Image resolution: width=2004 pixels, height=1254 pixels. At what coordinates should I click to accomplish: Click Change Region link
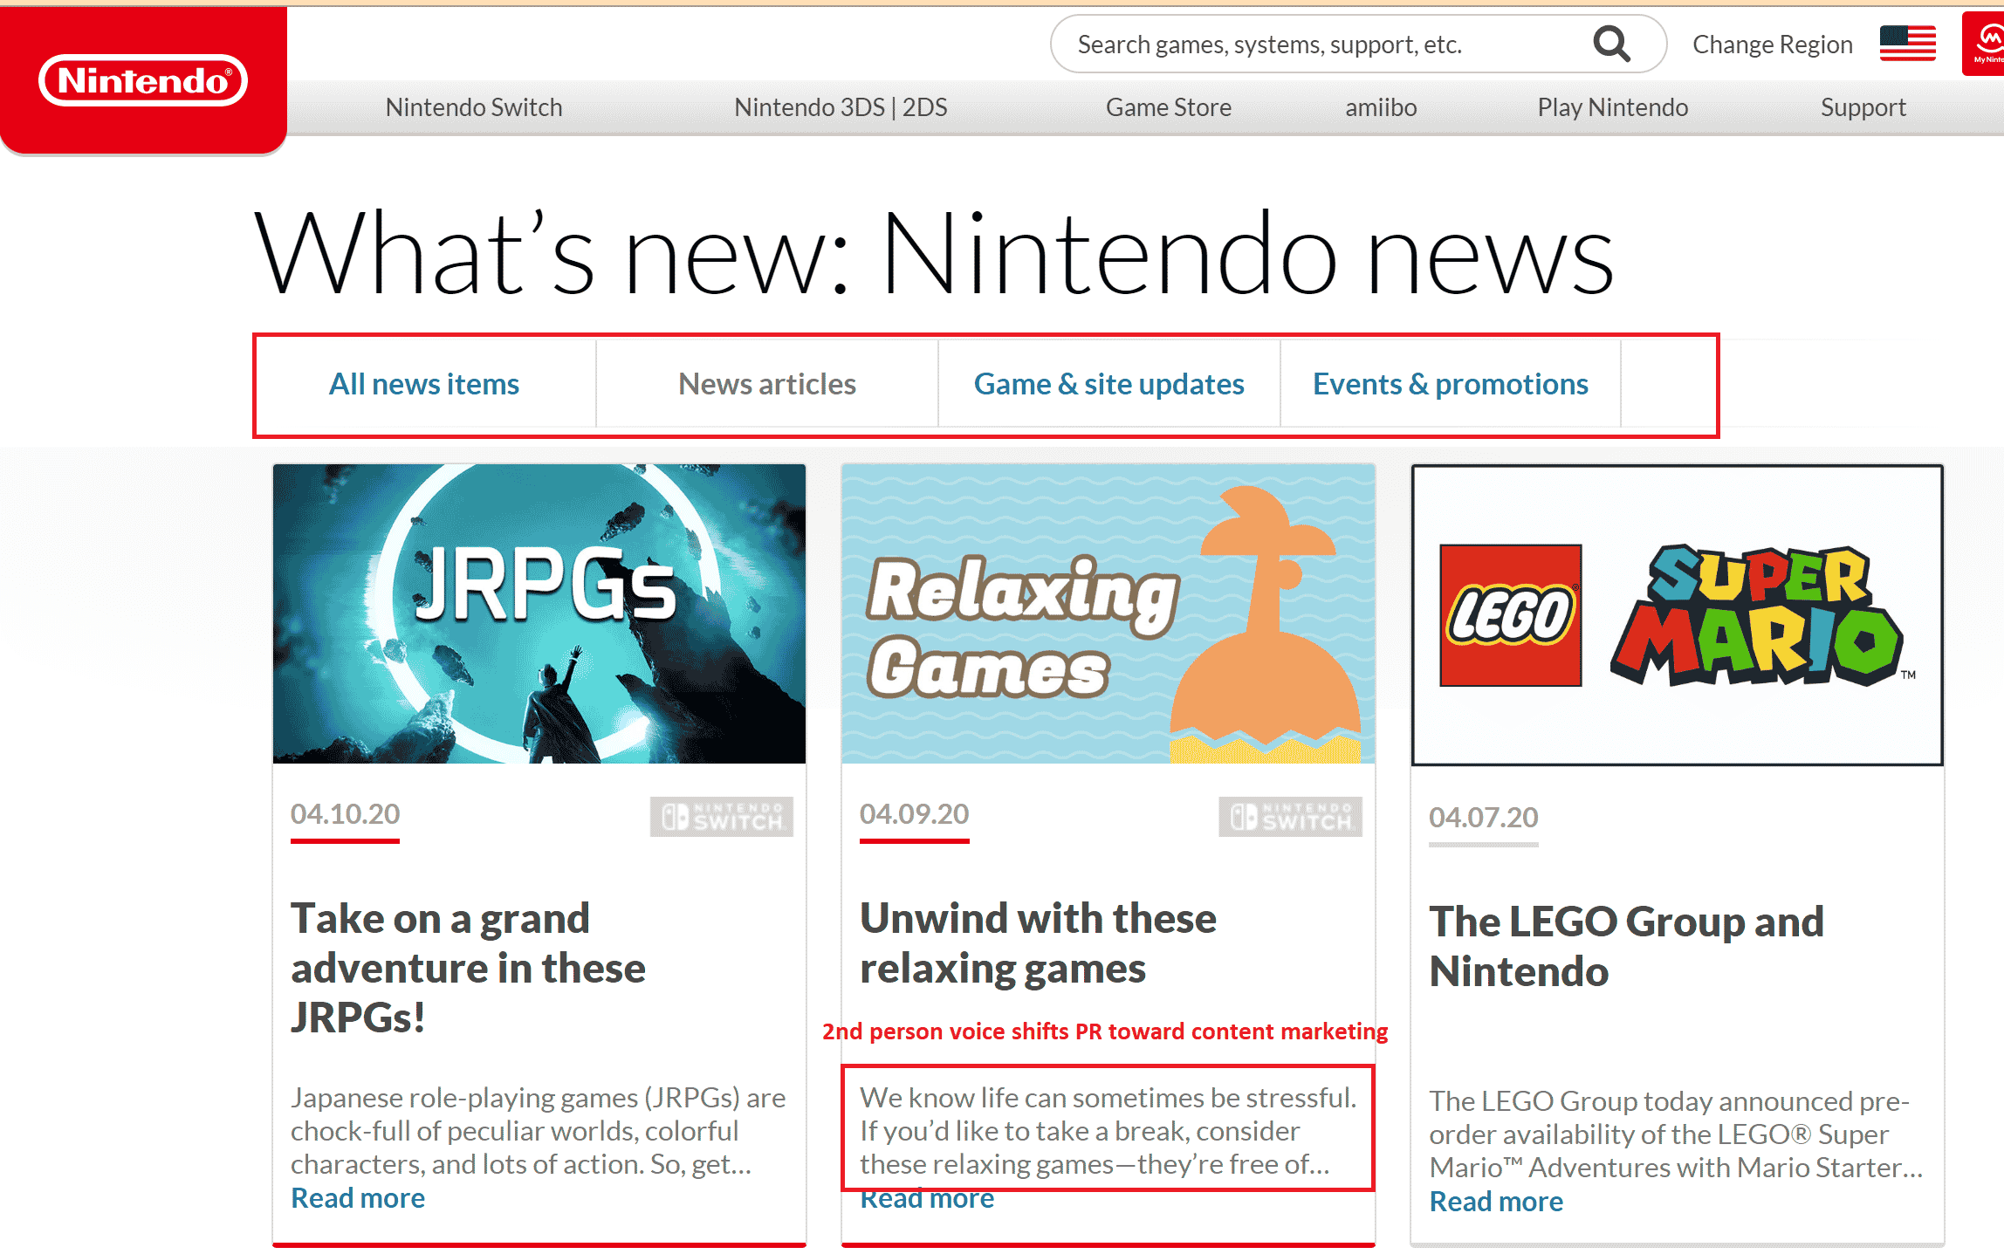coord(1773,45)
